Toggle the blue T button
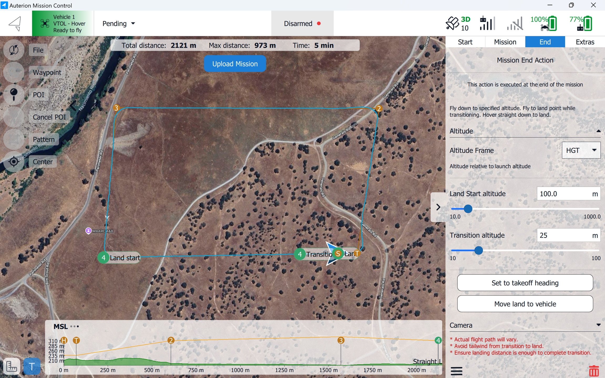The height and width of the screenshot is (378, 605). point(32,366)
